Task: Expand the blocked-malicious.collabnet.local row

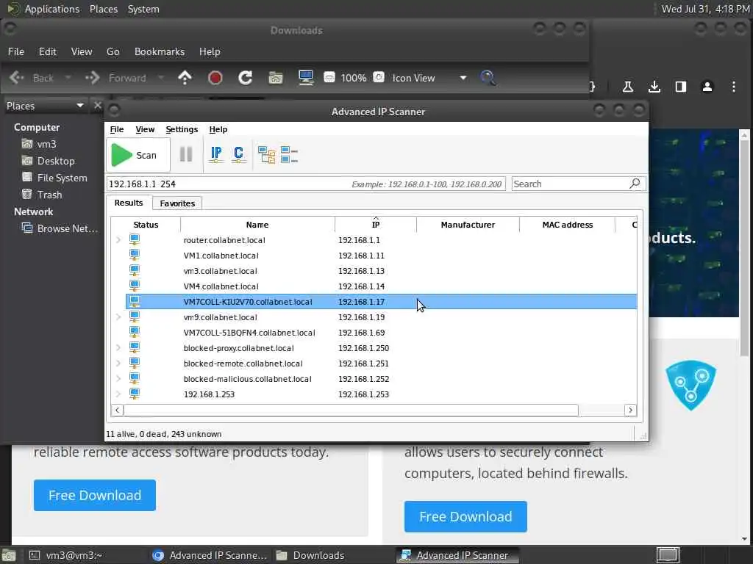Action: point(118,378)
